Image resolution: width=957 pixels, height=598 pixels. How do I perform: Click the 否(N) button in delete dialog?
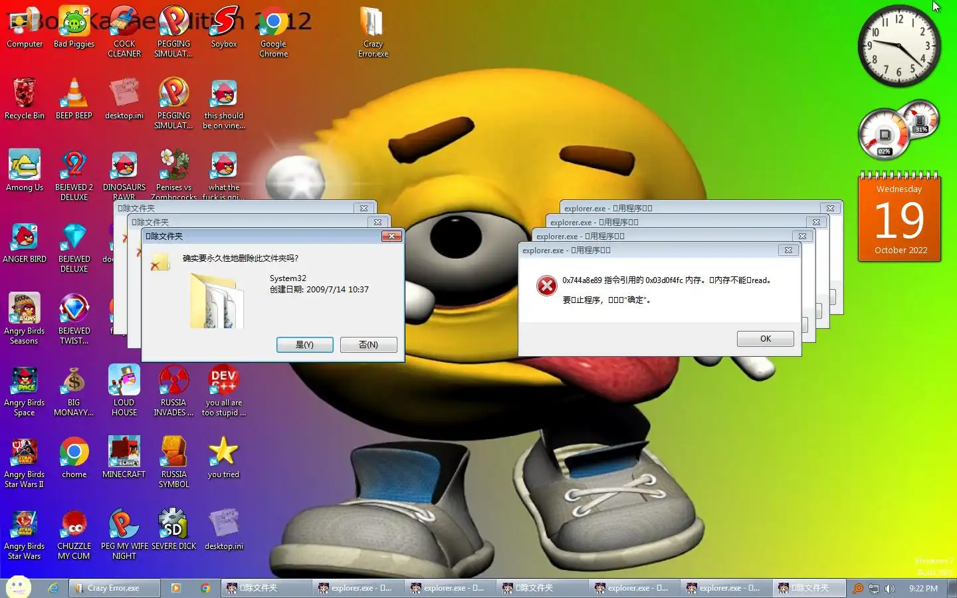tap(369, 345)
